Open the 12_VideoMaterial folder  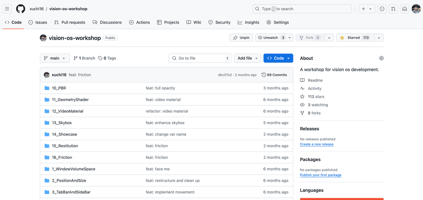[67, 111]
